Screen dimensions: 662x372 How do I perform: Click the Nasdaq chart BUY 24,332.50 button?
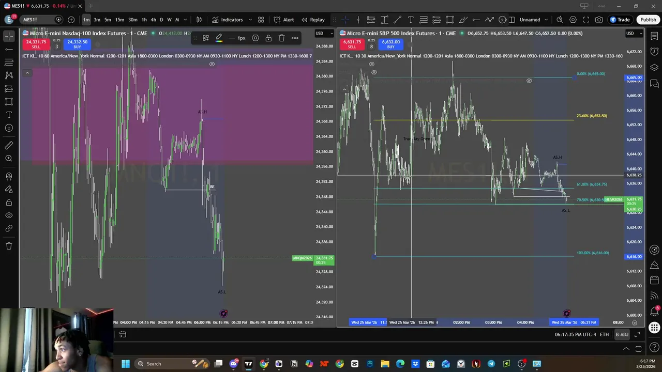coord(77,44)
